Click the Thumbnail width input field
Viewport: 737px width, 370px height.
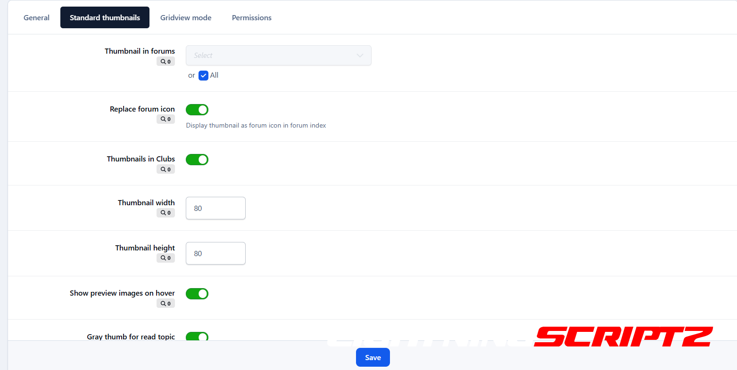(x=215, y=208)
